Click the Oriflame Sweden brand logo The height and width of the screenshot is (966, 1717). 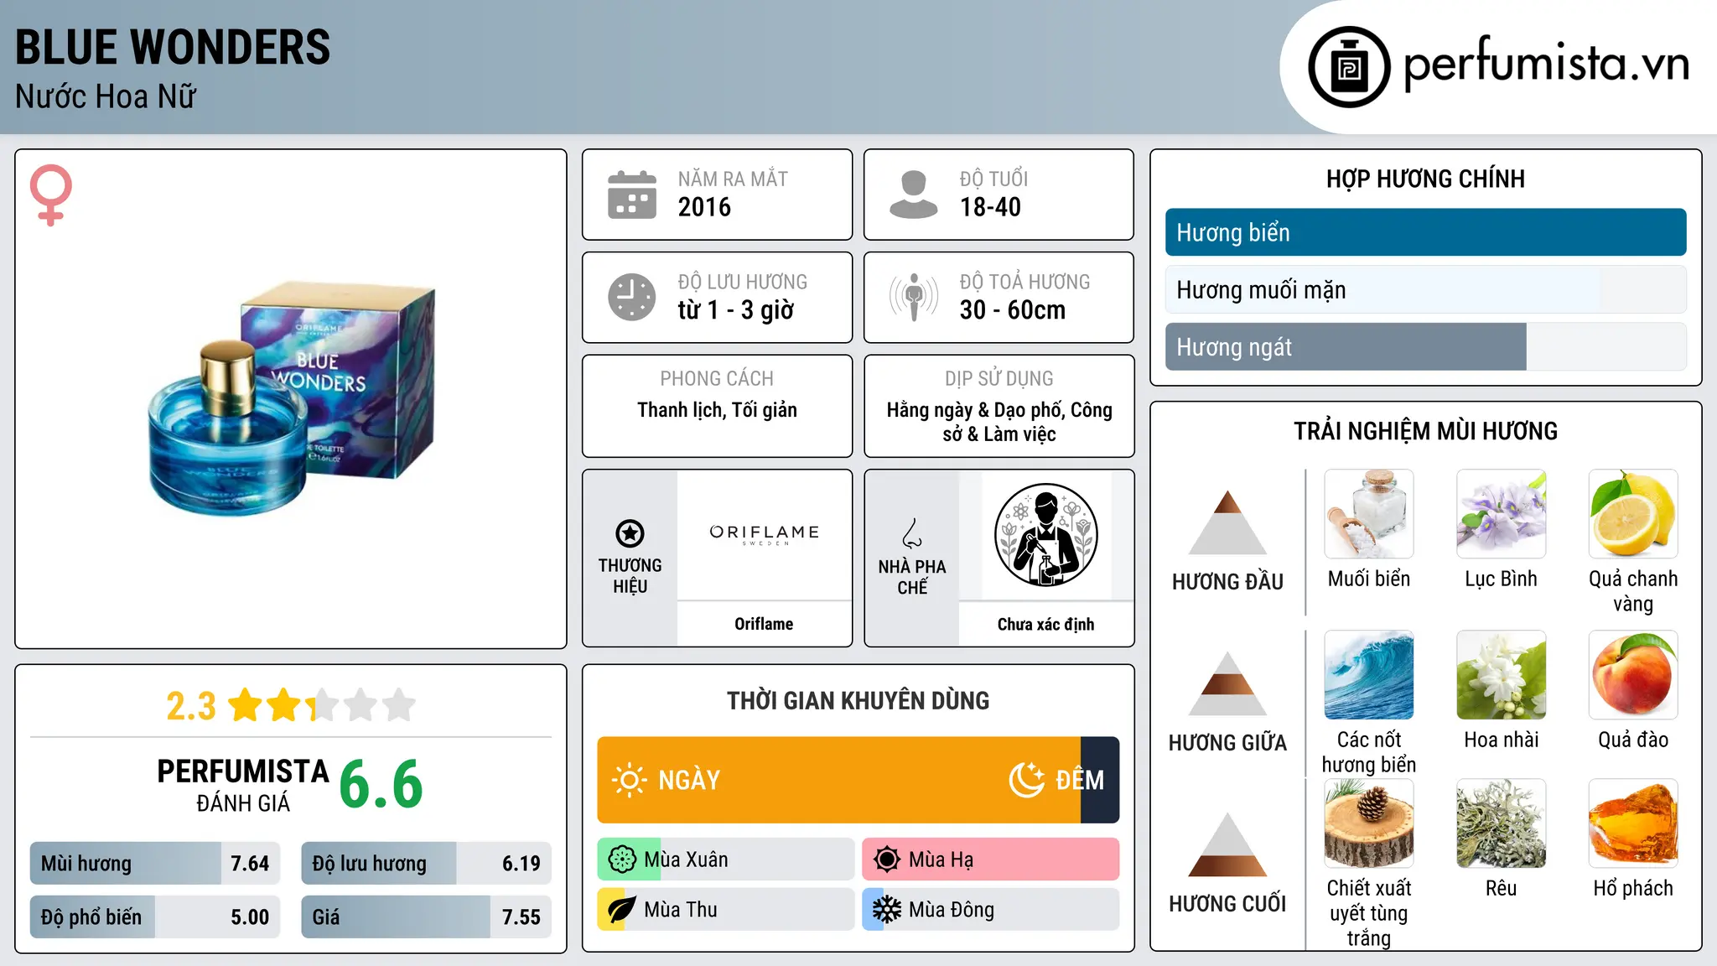764,534
